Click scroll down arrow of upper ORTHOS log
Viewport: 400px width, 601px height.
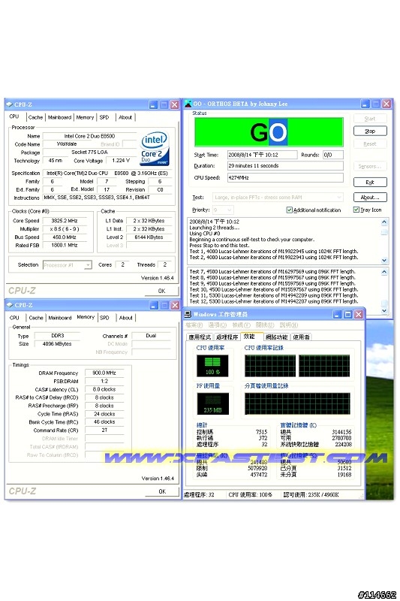coord(384,260)
